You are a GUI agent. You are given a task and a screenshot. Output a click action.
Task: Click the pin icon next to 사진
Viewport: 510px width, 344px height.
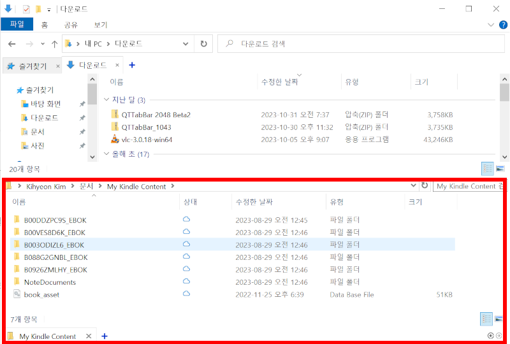click(x=82, y=146)
